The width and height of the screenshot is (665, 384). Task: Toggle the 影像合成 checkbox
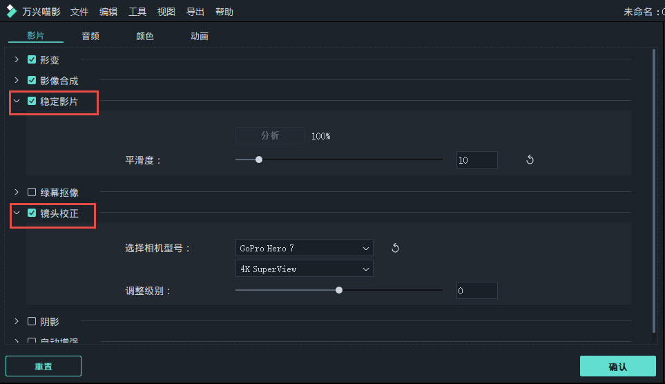tap(32, 80)
